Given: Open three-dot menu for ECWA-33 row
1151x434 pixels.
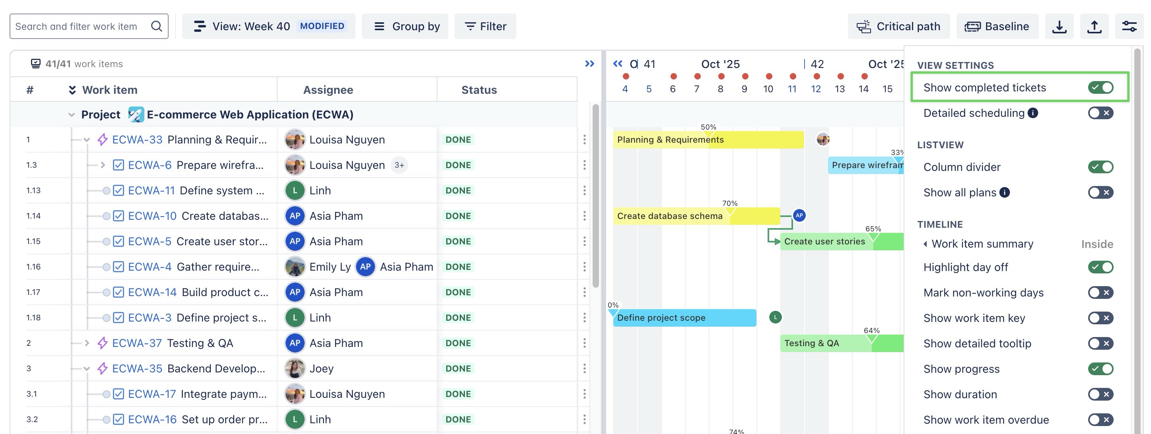Looking at the screenshot, I should 584,140.
